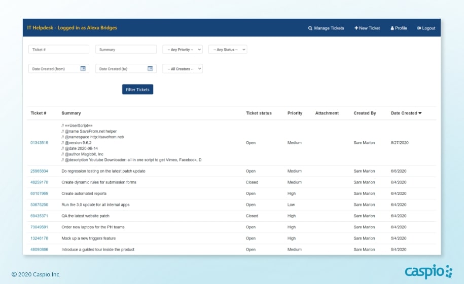Open calendar picker for Date Created (to)
Viewport: 464px width, 284px height.
pos(150,68)
